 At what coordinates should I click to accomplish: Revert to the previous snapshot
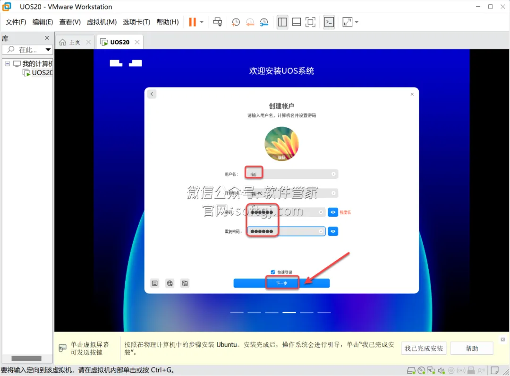pyautogui.click(x=250, y=22)
